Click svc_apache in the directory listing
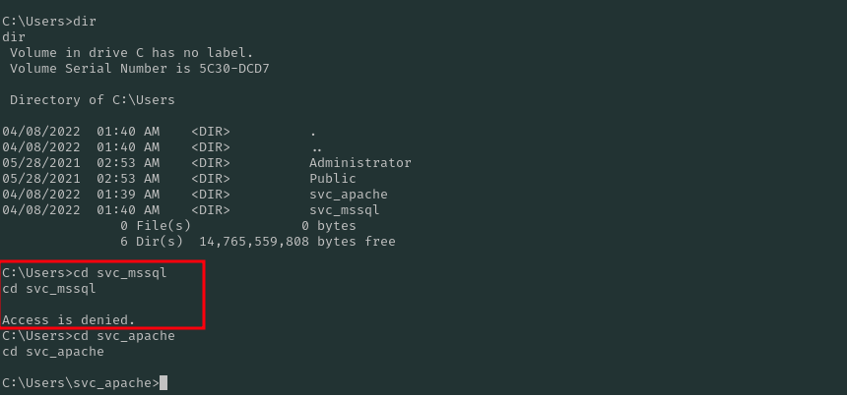The width and height of the screenshot is (847, 396). pos(348,195)
